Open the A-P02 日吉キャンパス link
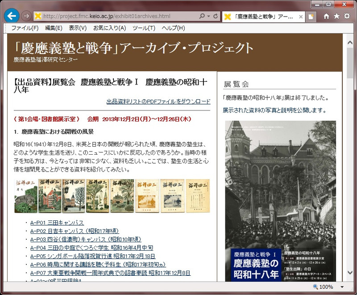This screenshot has height=295, width=357. [75, 231]
